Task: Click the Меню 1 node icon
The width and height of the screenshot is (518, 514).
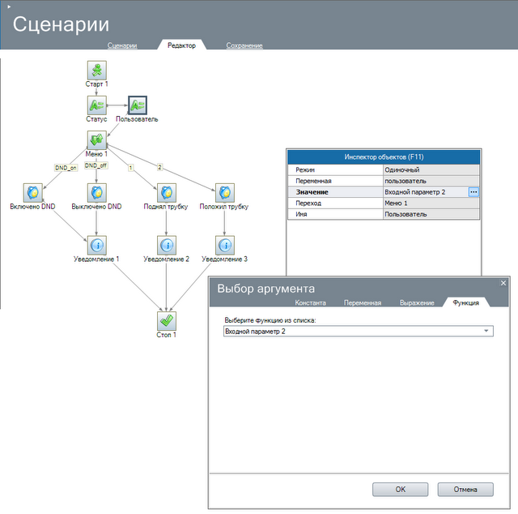Action: coord(96,140)
